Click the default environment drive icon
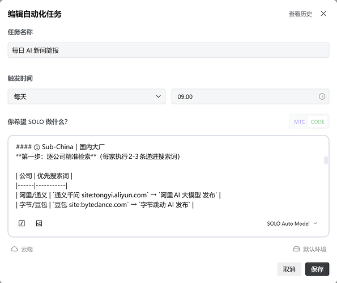 tap(296, 249)
